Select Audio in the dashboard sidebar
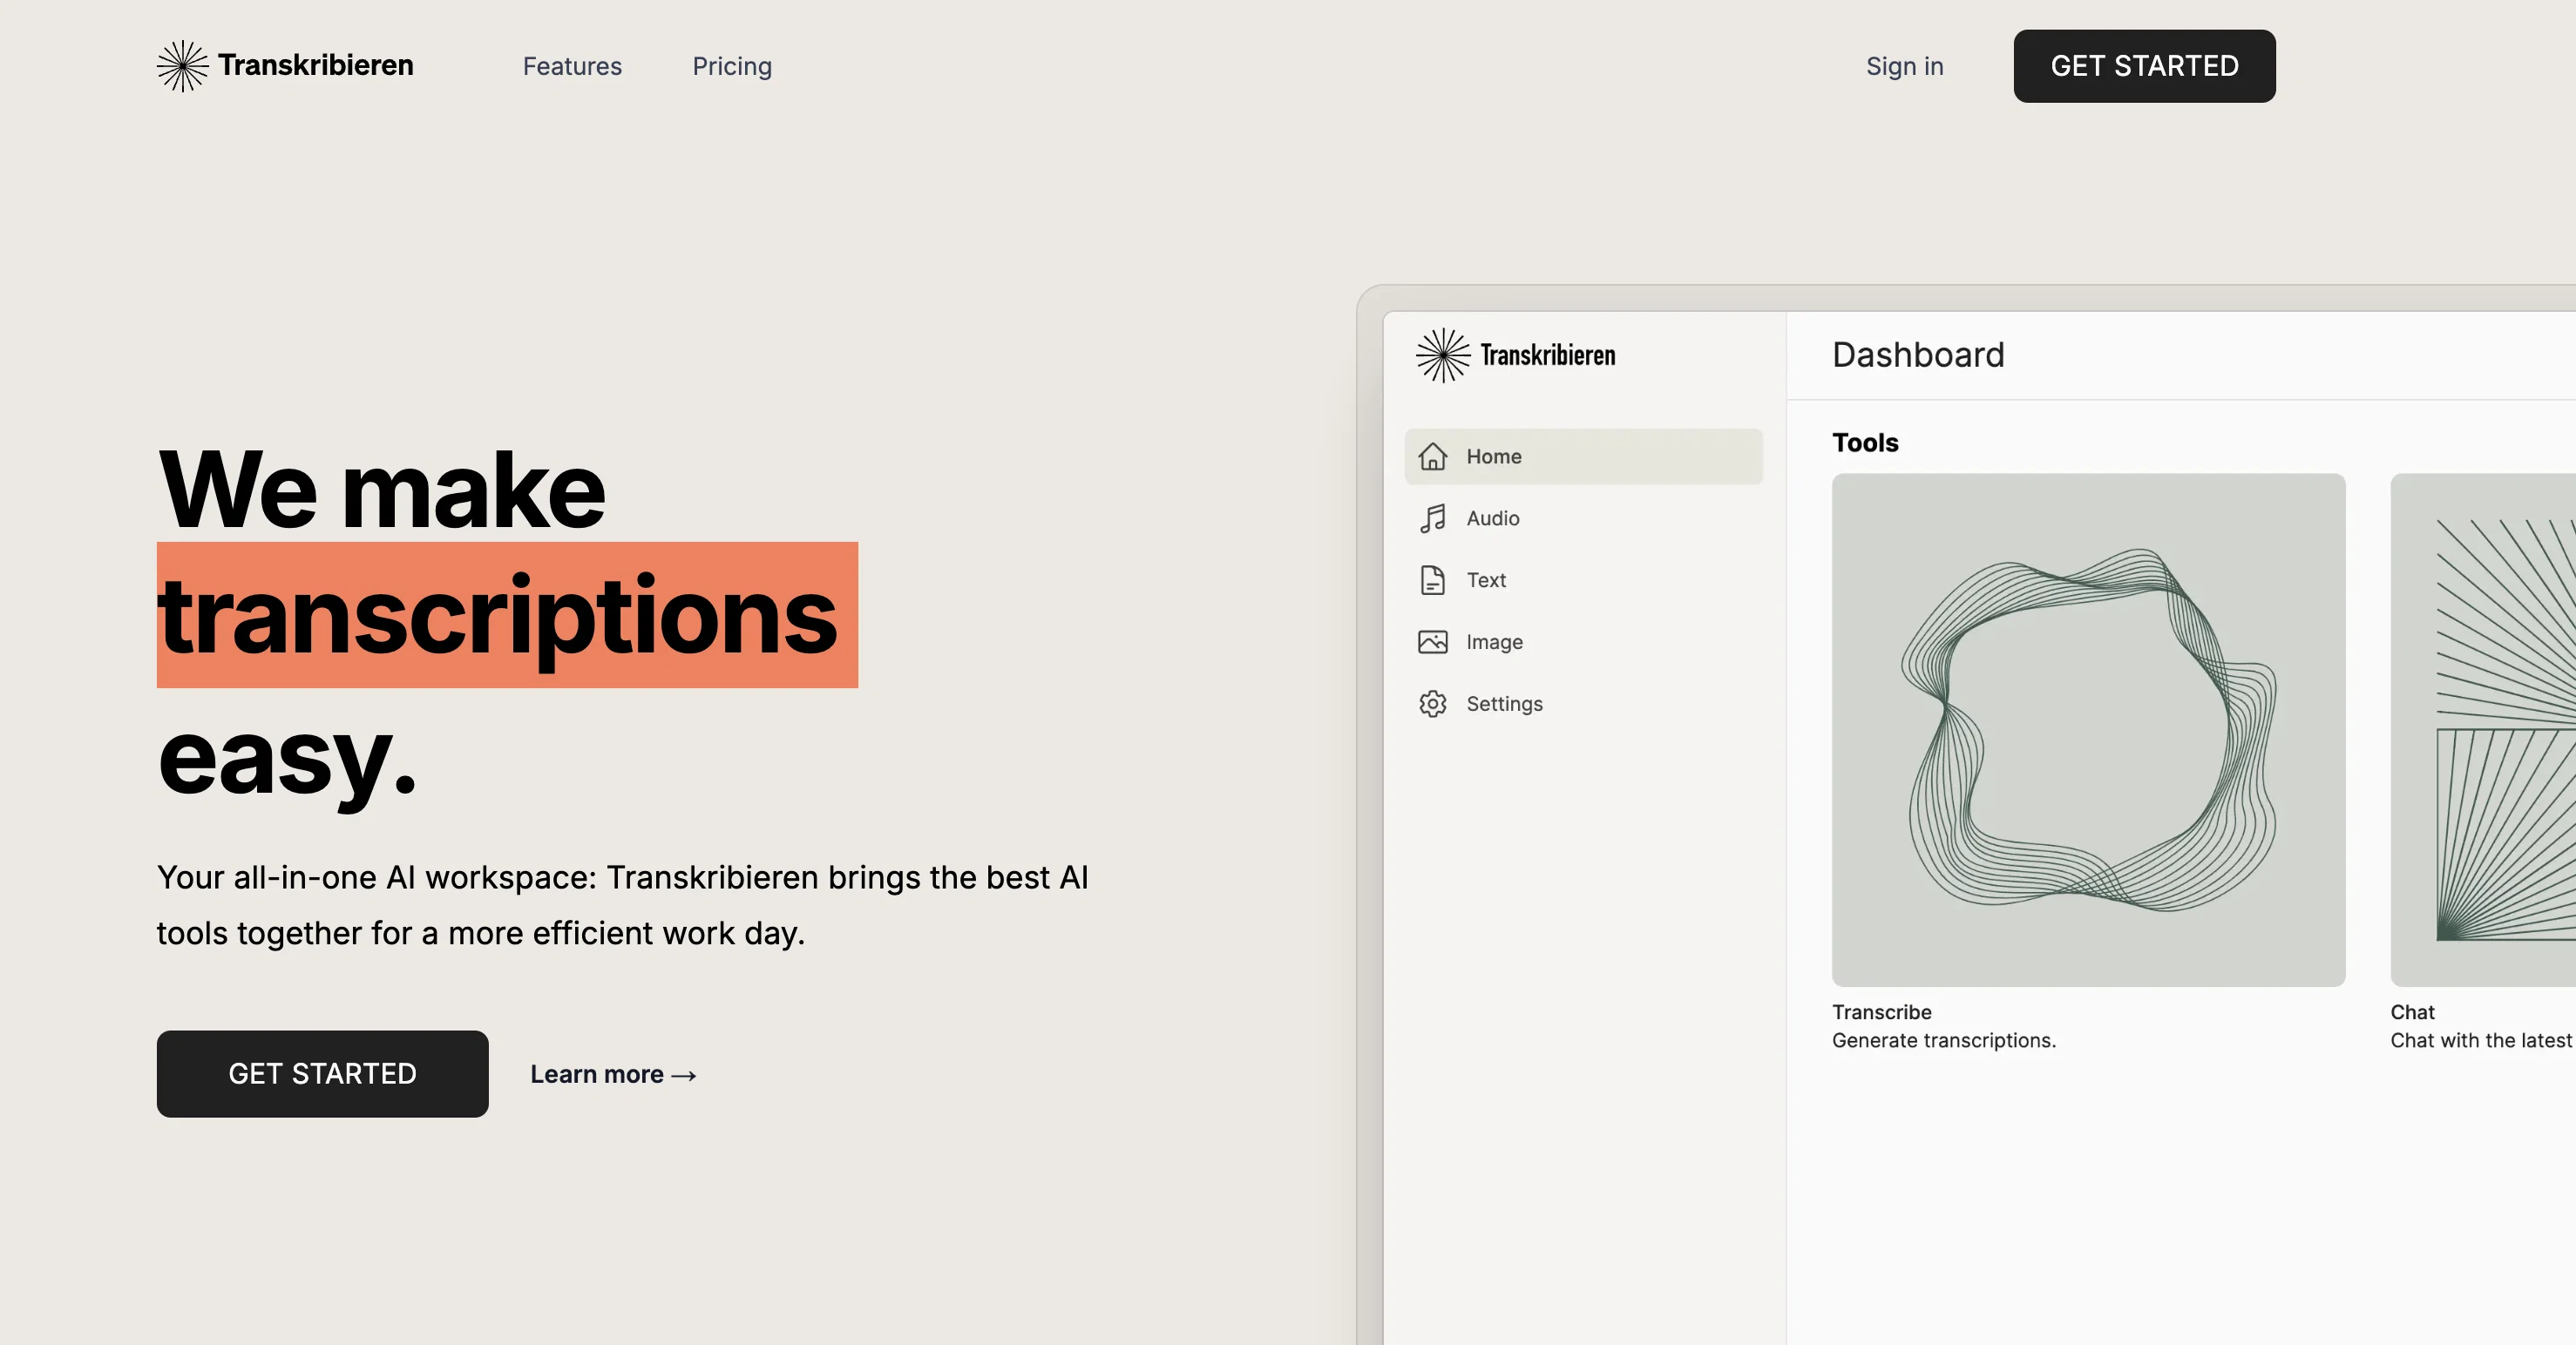 click(1583, 518)
